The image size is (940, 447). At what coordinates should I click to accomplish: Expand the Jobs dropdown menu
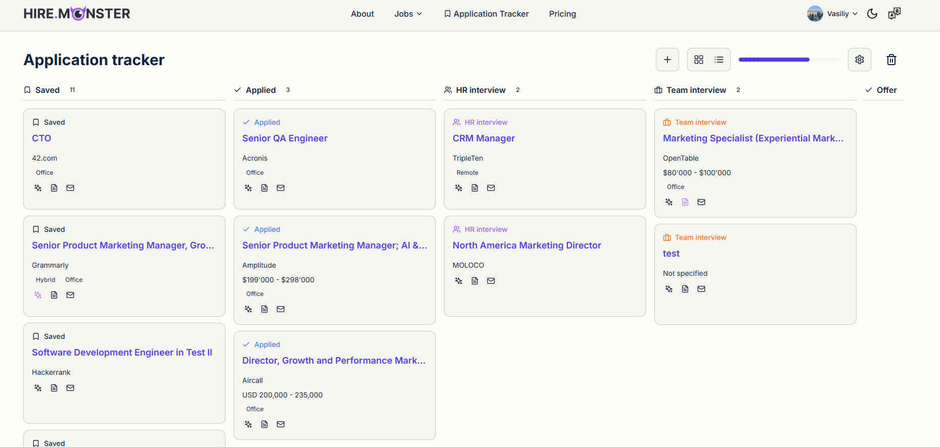[x=408, y=14]
